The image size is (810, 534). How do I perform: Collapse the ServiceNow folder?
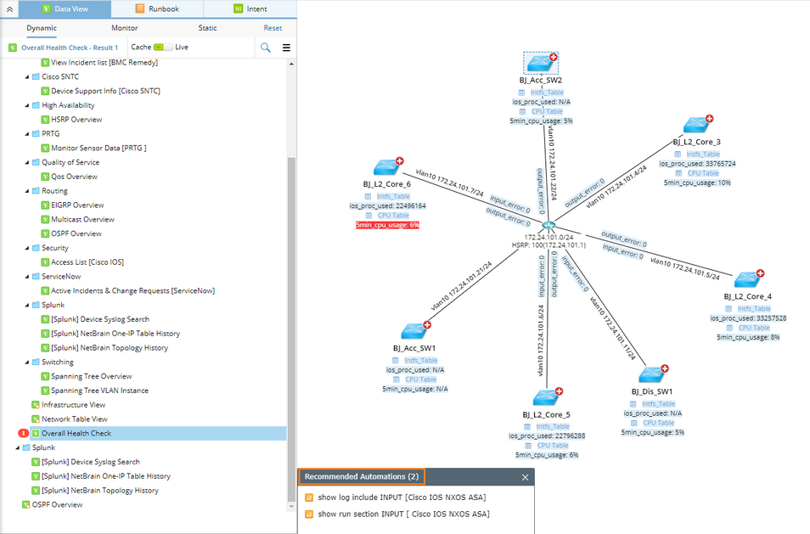point(27,277)
